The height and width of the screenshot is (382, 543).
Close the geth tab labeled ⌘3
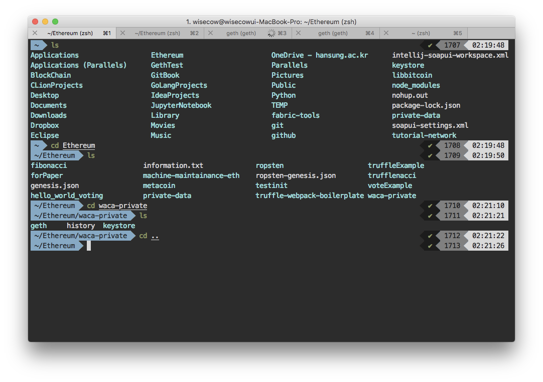coord(211,33)
